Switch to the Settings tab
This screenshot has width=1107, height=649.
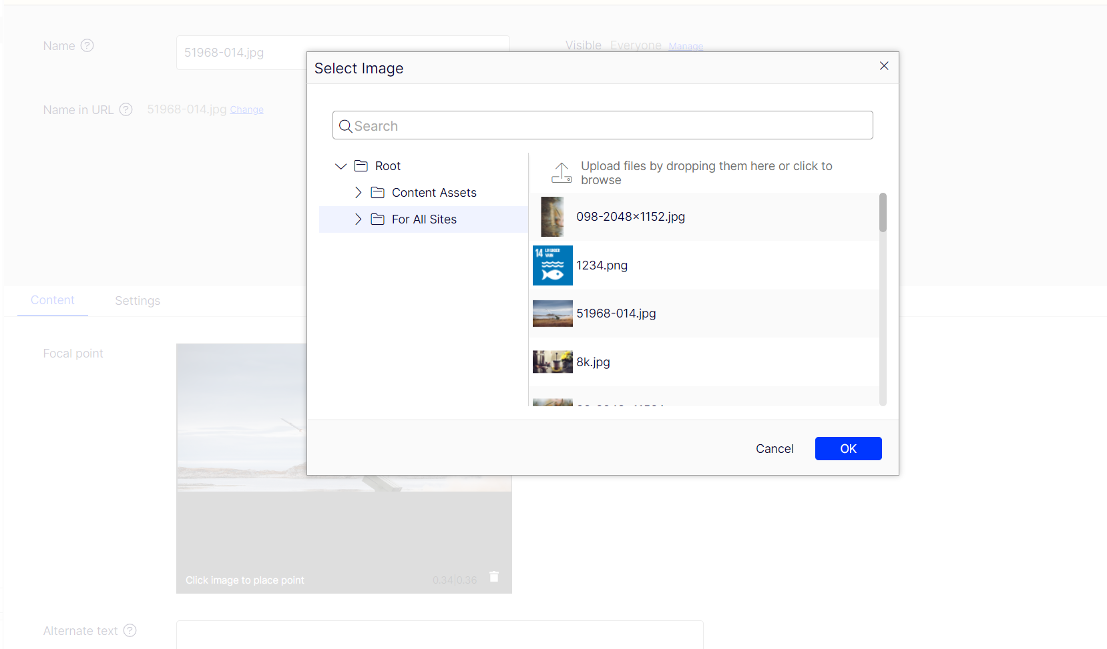[138, 301]
